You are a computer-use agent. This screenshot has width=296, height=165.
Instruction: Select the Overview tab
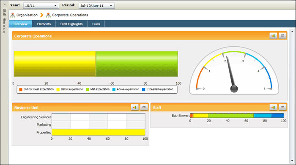coord(20,24)
